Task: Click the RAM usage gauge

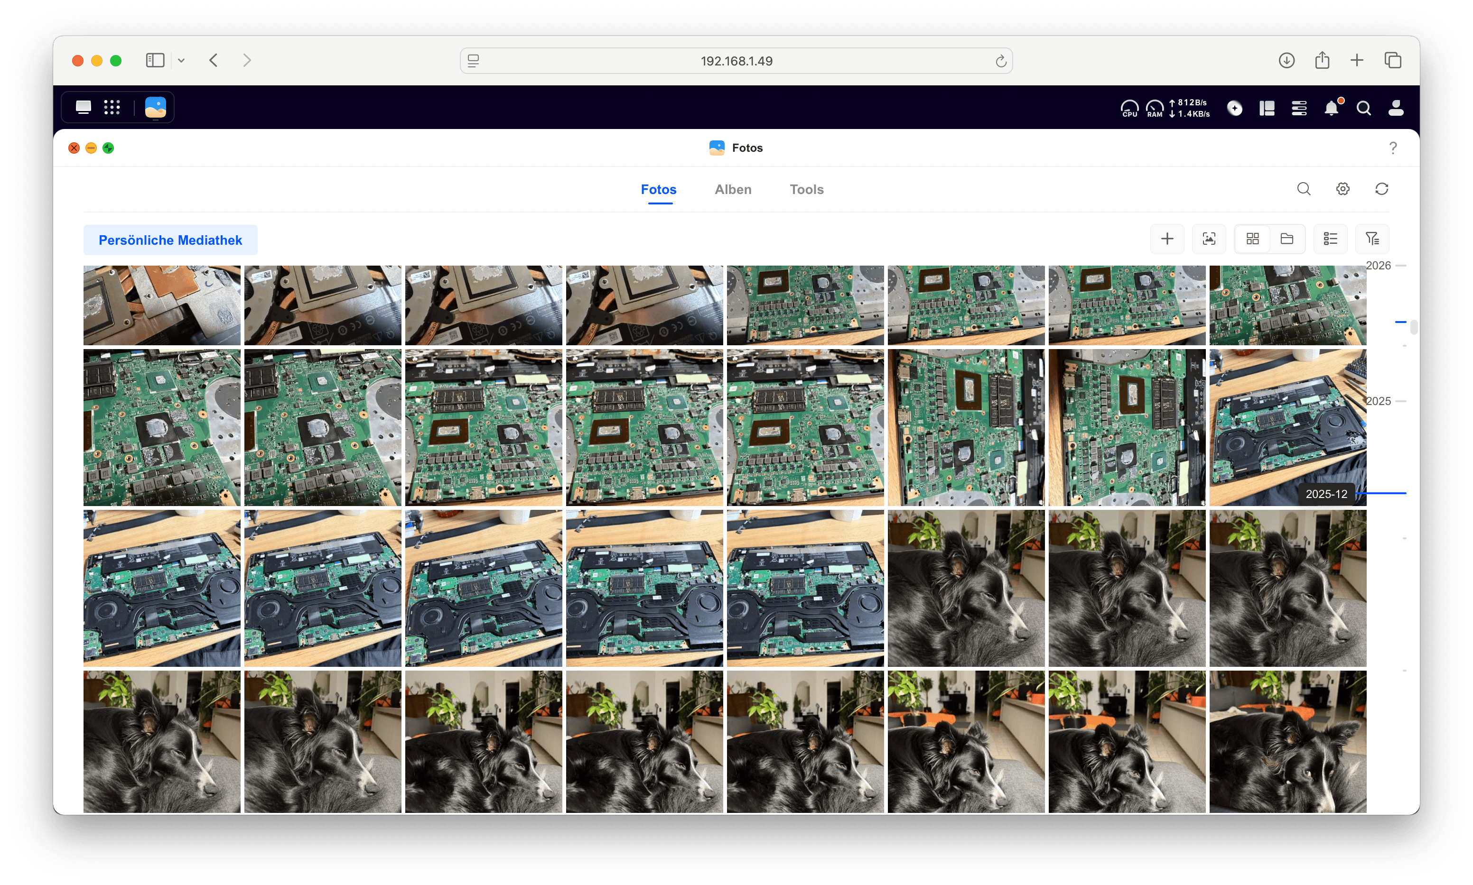Action: pos(1155,108)
